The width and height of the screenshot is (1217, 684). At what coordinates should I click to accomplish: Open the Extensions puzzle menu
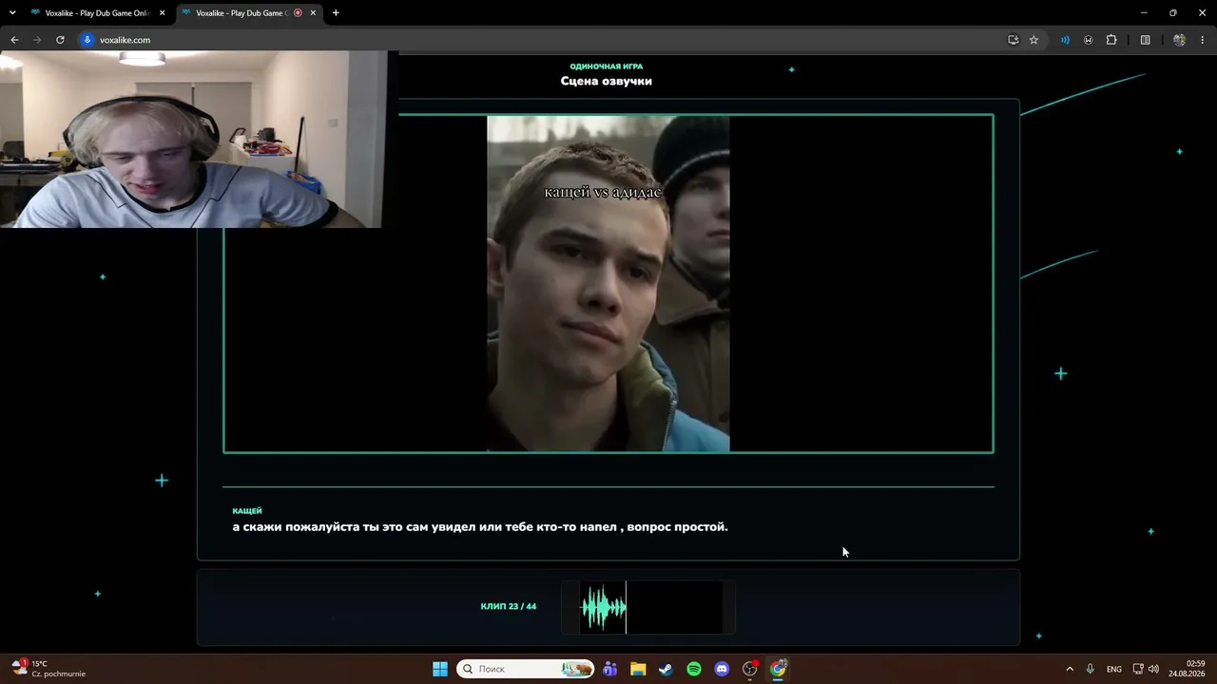point(1111,40)
